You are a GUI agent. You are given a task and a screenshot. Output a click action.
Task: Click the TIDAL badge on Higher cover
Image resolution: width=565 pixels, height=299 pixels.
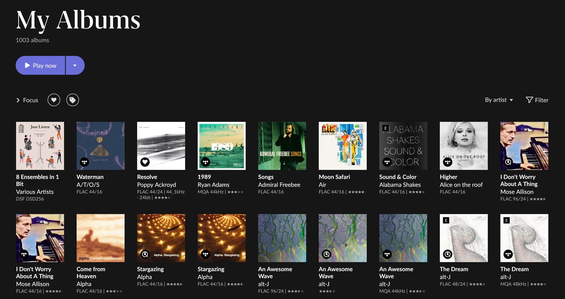click(x=448, y=162)
